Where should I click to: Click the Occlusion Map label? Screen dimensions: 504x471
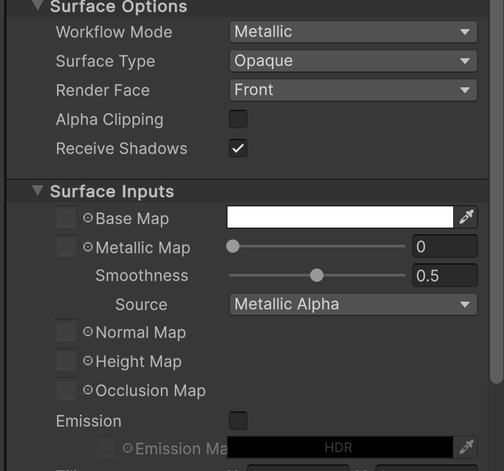pos(150,391)
